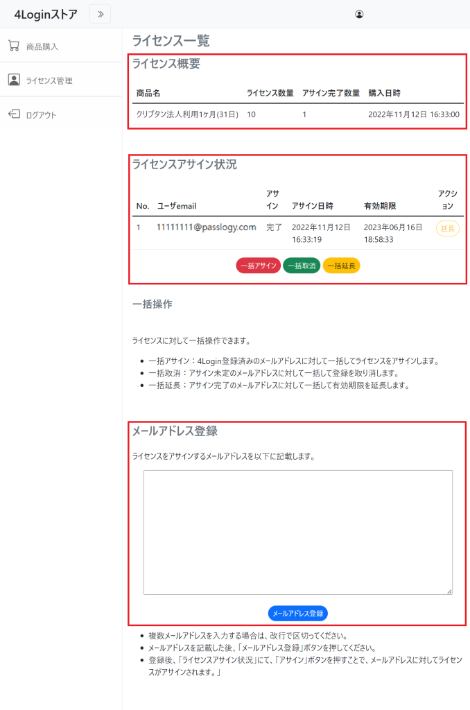Click the ライセンス概要 section heading
The width and height of the screenshot is (470, 710).
click(x=166, y=64)
